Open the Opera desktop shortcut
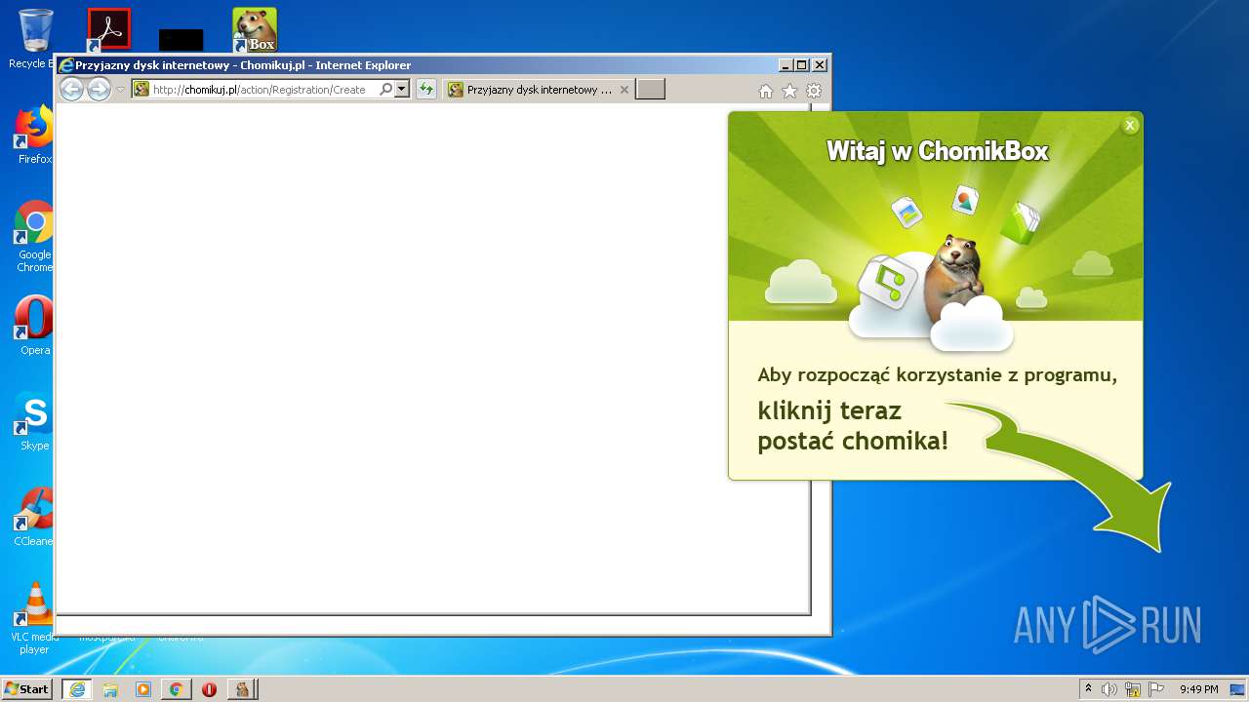Image resolution: width=1249 pixels, height=702 pixels. [x=35, y=326]
